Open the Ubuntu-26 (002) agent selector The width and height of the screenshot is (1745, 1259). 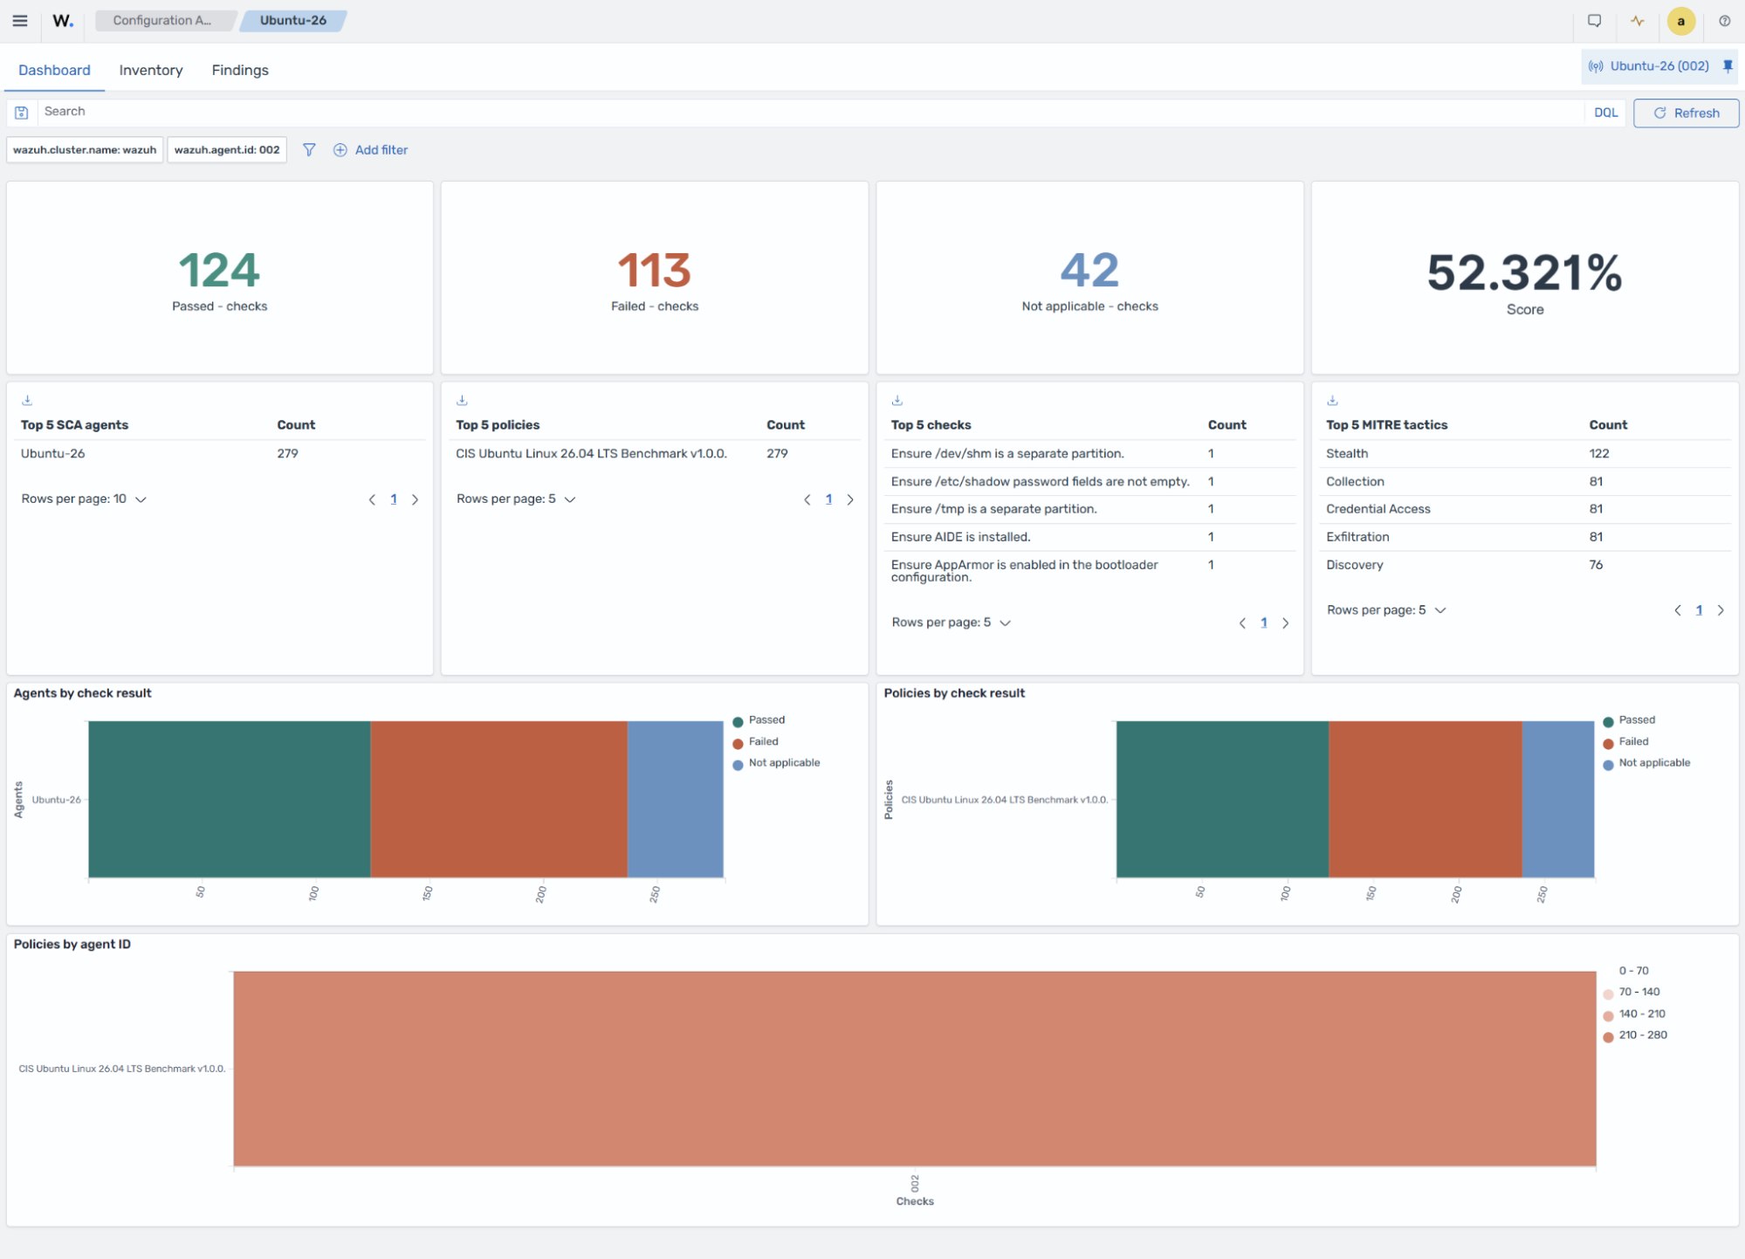[1649, 66]
